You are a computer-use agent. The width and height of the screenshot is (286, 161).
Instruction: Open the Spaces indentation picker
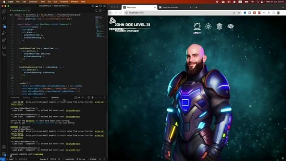(44, 159)
